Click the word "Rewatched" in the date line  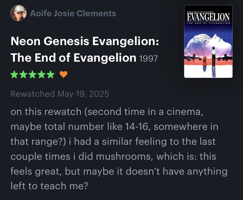point(33,94)
